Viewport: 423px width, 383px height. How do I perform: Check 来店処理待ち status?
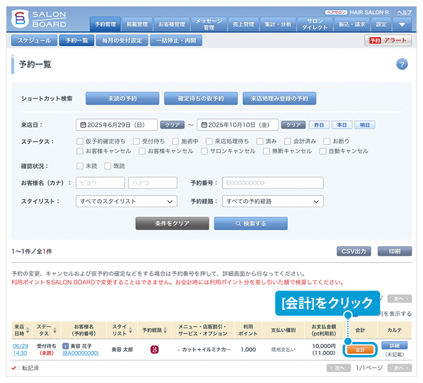pyautogui.click(x=209, y=141)
